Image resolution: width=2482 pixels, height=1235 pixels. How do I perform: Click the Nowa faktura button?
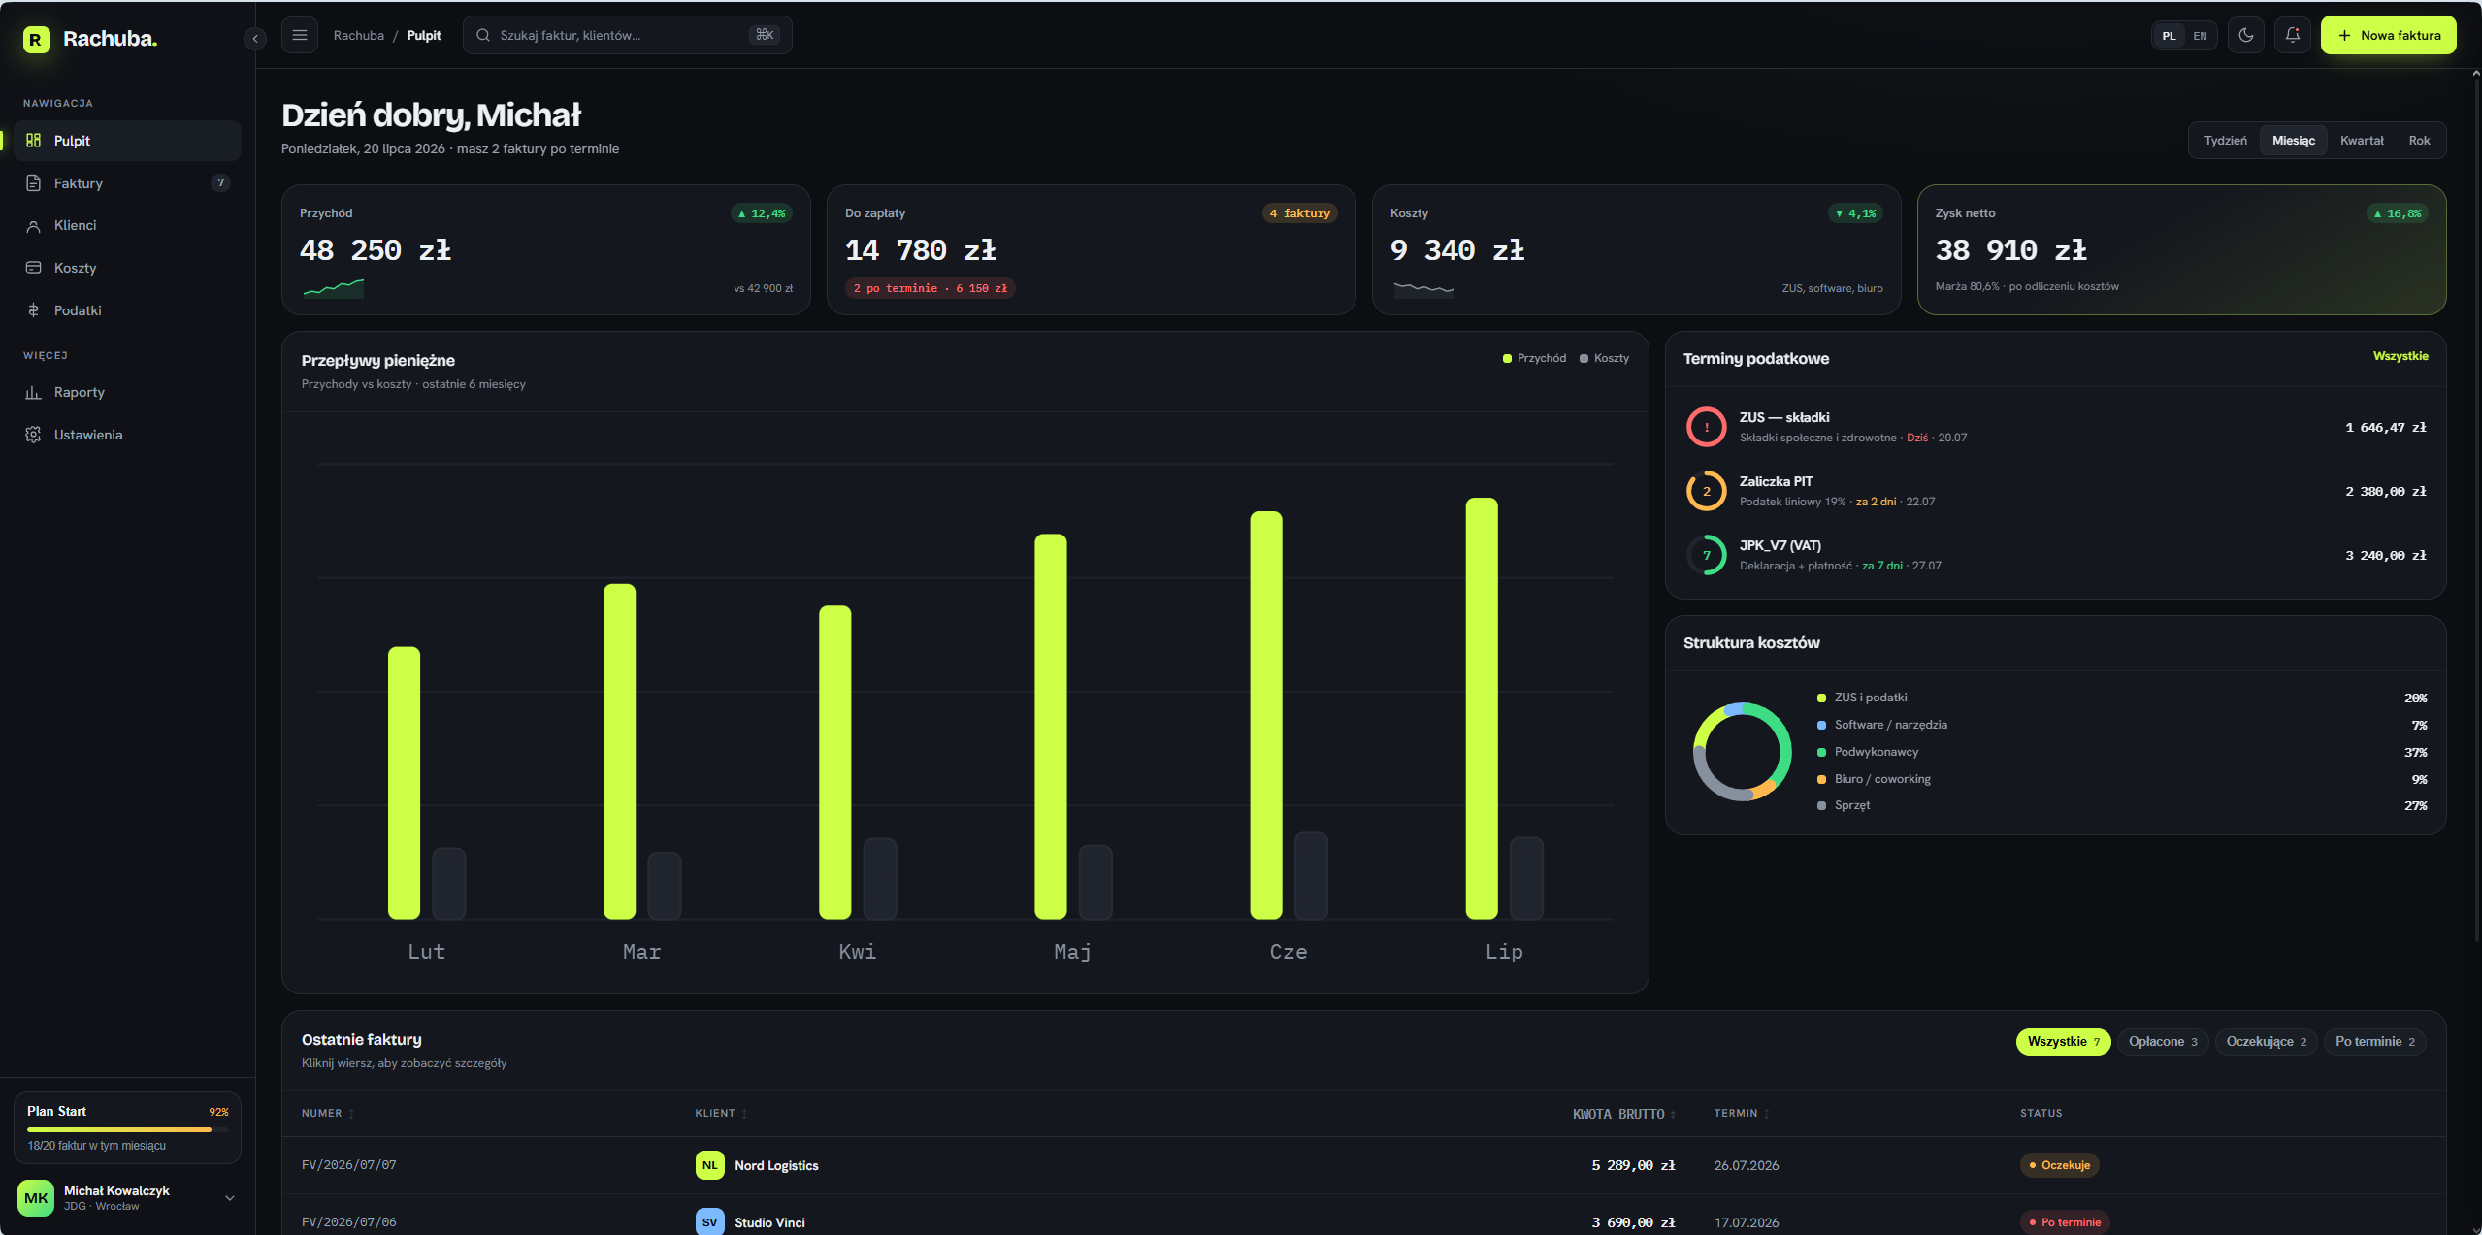pyautogui.click(x=2388, y=35)
